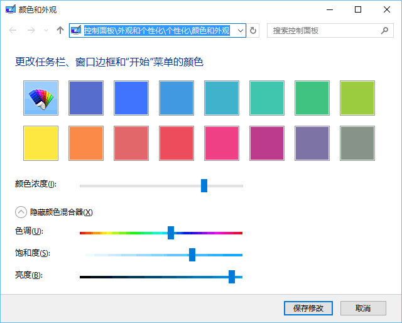
Task: Click the forward navigation arrow
Action: [31, 30]
